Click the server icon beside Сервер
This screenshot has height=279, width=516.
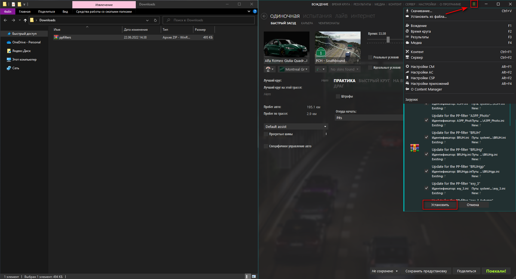pos(407,57)
